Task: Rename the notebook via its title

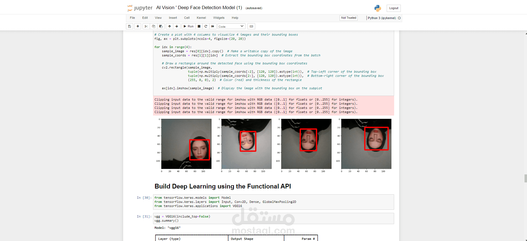Action: tap(199, 8)
